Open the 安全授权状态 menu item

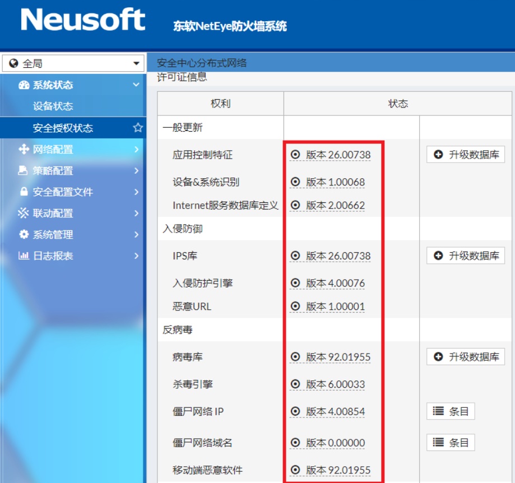pos(63,128)
